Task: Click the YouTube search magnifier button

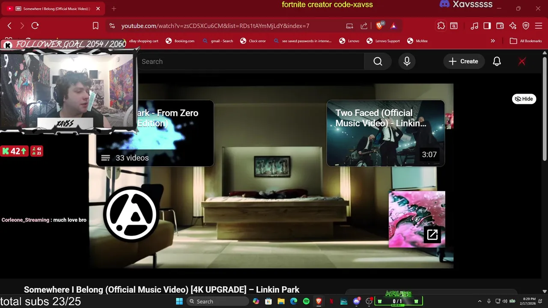Action: point(378,62)
